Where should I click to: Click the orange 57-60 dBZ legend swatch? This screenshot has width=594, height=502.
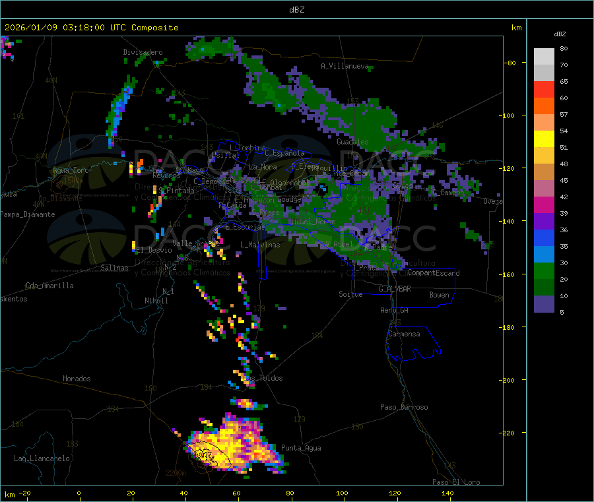pos(544,106)
